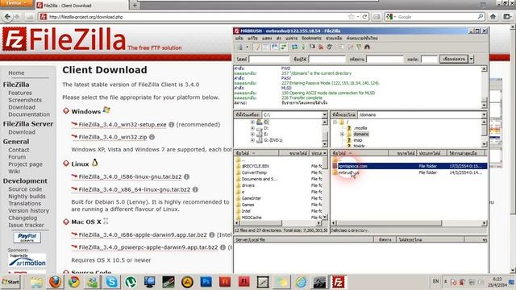Click the Host input field in Quickconnect bar
The image size is (516, 290).
pyautogui.click(x=269, y=59)
